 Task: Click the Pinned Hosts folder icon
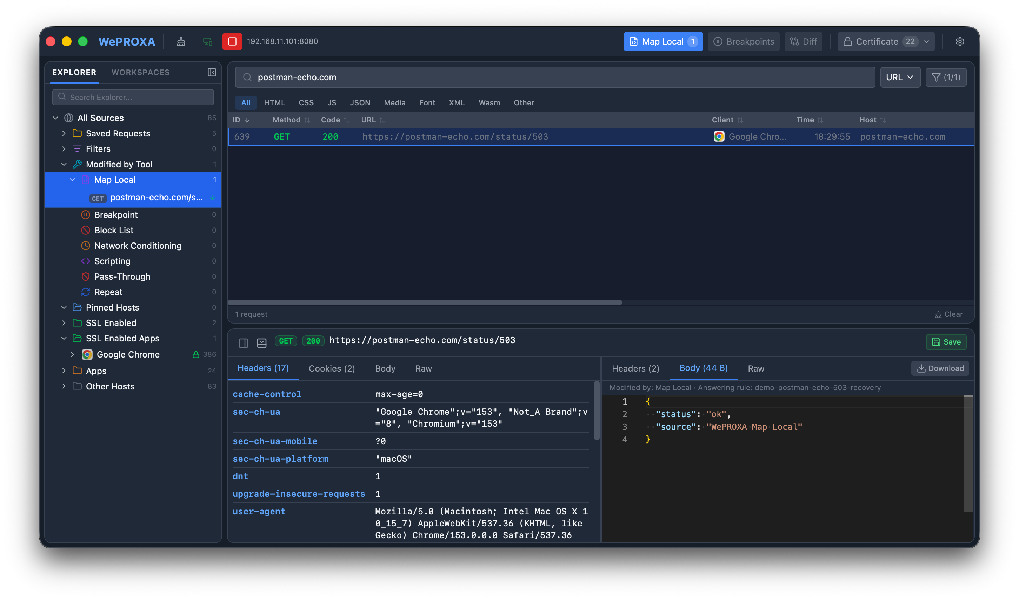point(77,307)
